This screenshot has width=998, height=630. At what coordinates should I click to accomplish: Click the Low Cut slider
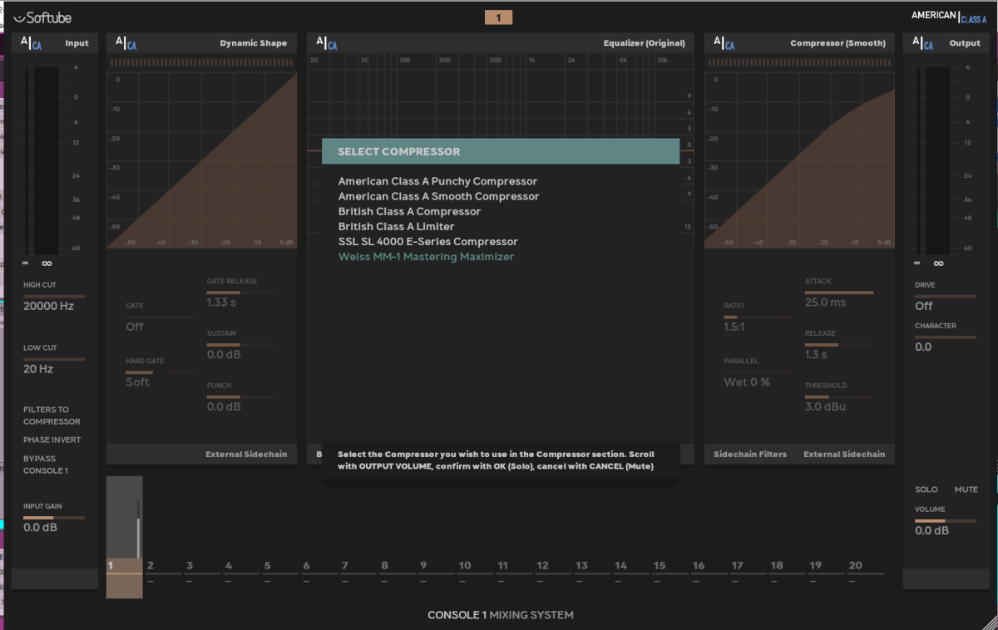point(54,359)
